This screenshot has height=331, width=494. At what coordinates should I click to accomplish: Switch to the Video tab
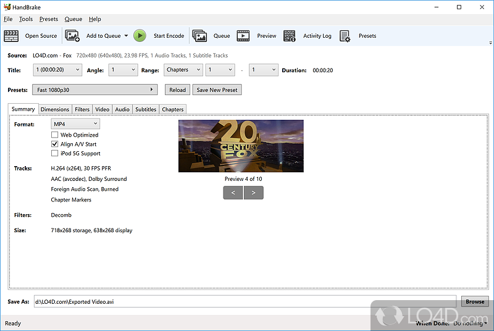102,109
